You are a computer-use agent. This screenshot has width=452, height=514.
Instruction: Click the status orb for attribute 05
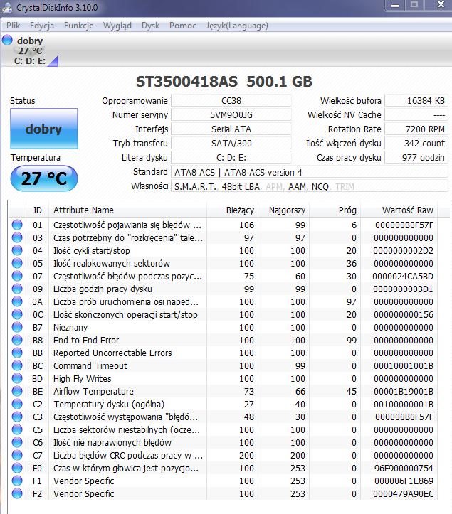click(x=17, y=263)
